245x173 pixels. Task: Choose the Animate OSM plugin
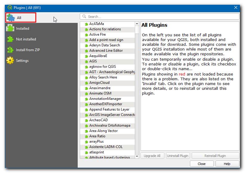click(x=100, y=93)
